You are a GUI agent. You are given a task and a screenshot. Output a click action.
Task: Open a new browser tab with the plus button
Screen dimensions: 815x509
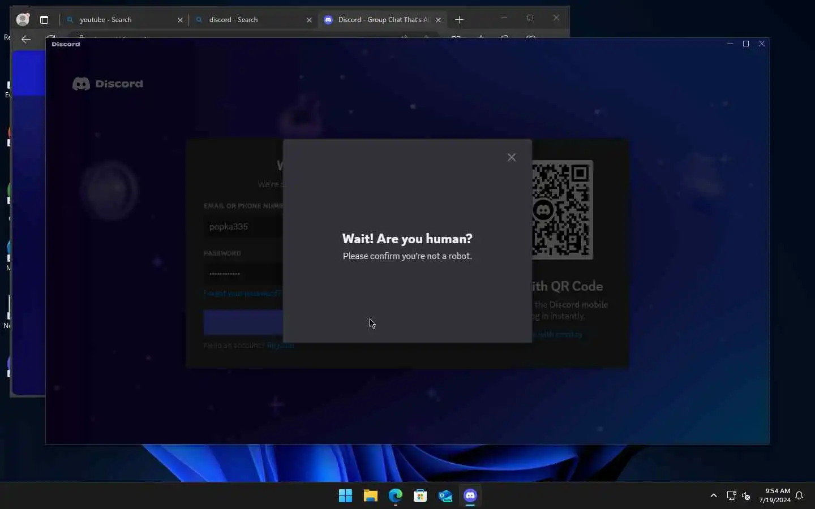pyautogui.click(x=459, y=20)
